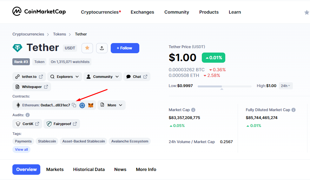Click the Market Cap info icon
The height and width of the screenshot is (183, 310).
[193, 110]
